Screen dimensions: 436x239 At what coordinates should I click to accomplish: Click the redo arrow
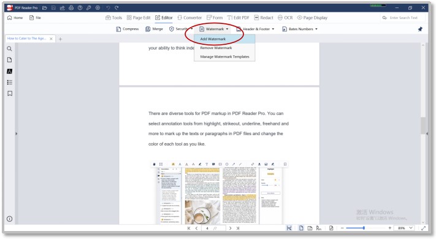pos(117,8)
